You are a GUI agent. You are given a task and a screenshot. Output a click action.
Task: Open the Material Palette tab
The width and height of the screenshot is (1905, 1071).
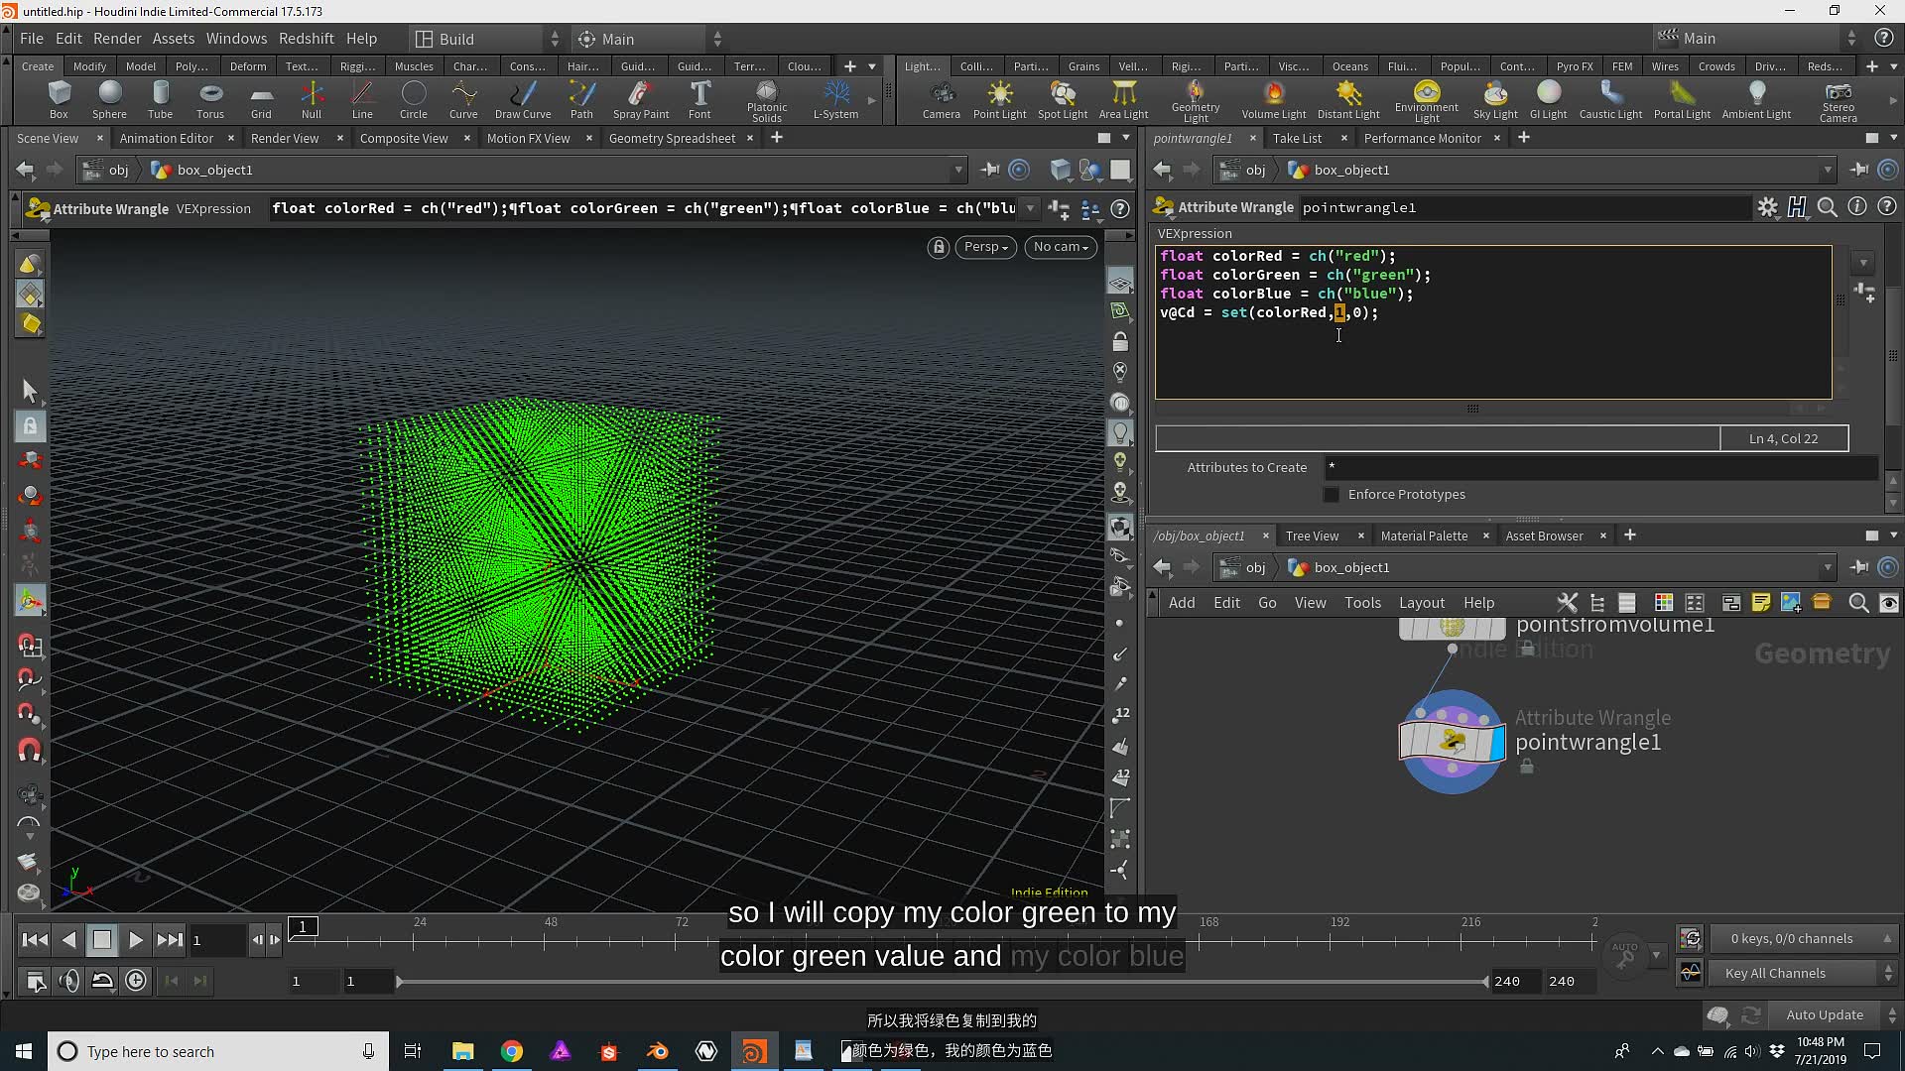[x=1424, y=535]
